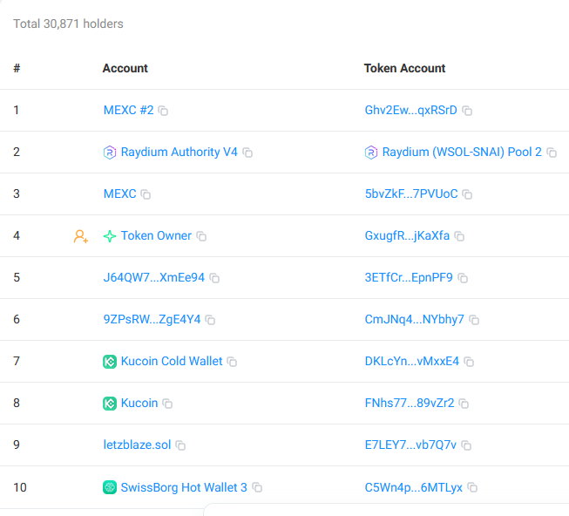Copy the Raydium Authority V4 address
The width and height of the screenshot is (569, 516).
(247, 153)
